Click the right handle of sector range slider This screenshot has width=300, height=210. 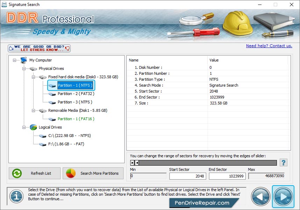tap(137, 163)
